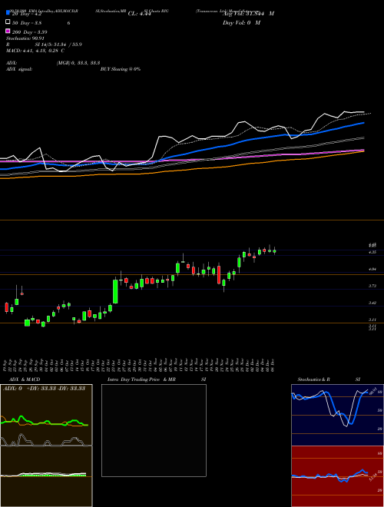Click the 'CL: 4.44' closing price text
384x507 pixels.
tap(140, 14)
